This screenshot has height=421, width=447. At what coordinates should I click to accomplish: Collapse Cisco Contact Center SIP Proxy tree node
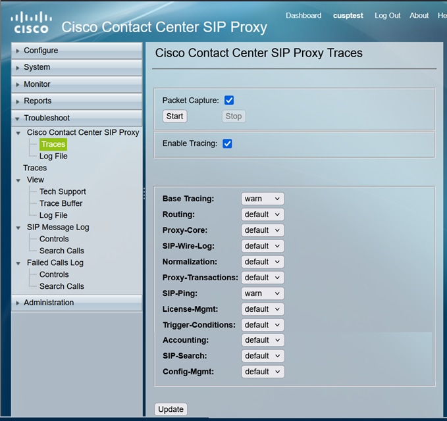coord(18,133)
